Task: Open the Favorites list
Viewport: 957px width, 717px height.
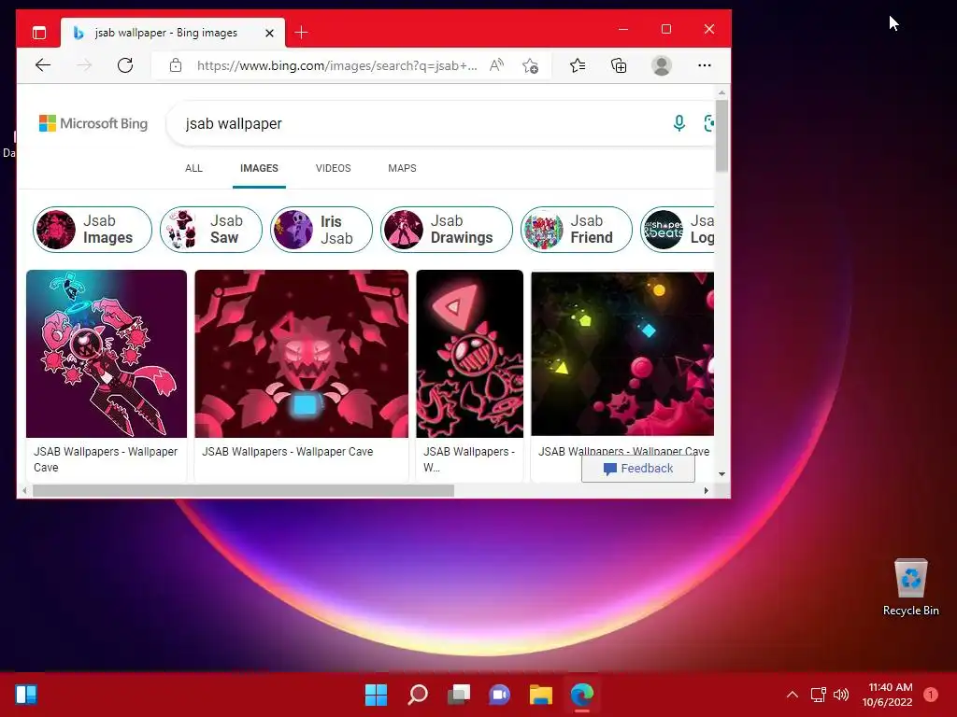Action: [578, 65]
